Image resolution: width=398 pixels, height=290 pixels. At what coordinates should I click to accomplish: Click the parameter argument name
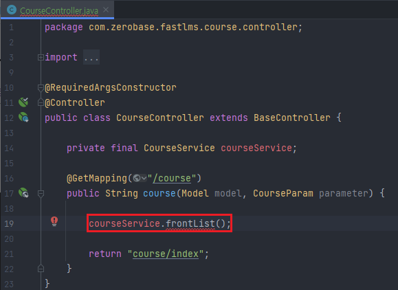(x=344, y=194)
